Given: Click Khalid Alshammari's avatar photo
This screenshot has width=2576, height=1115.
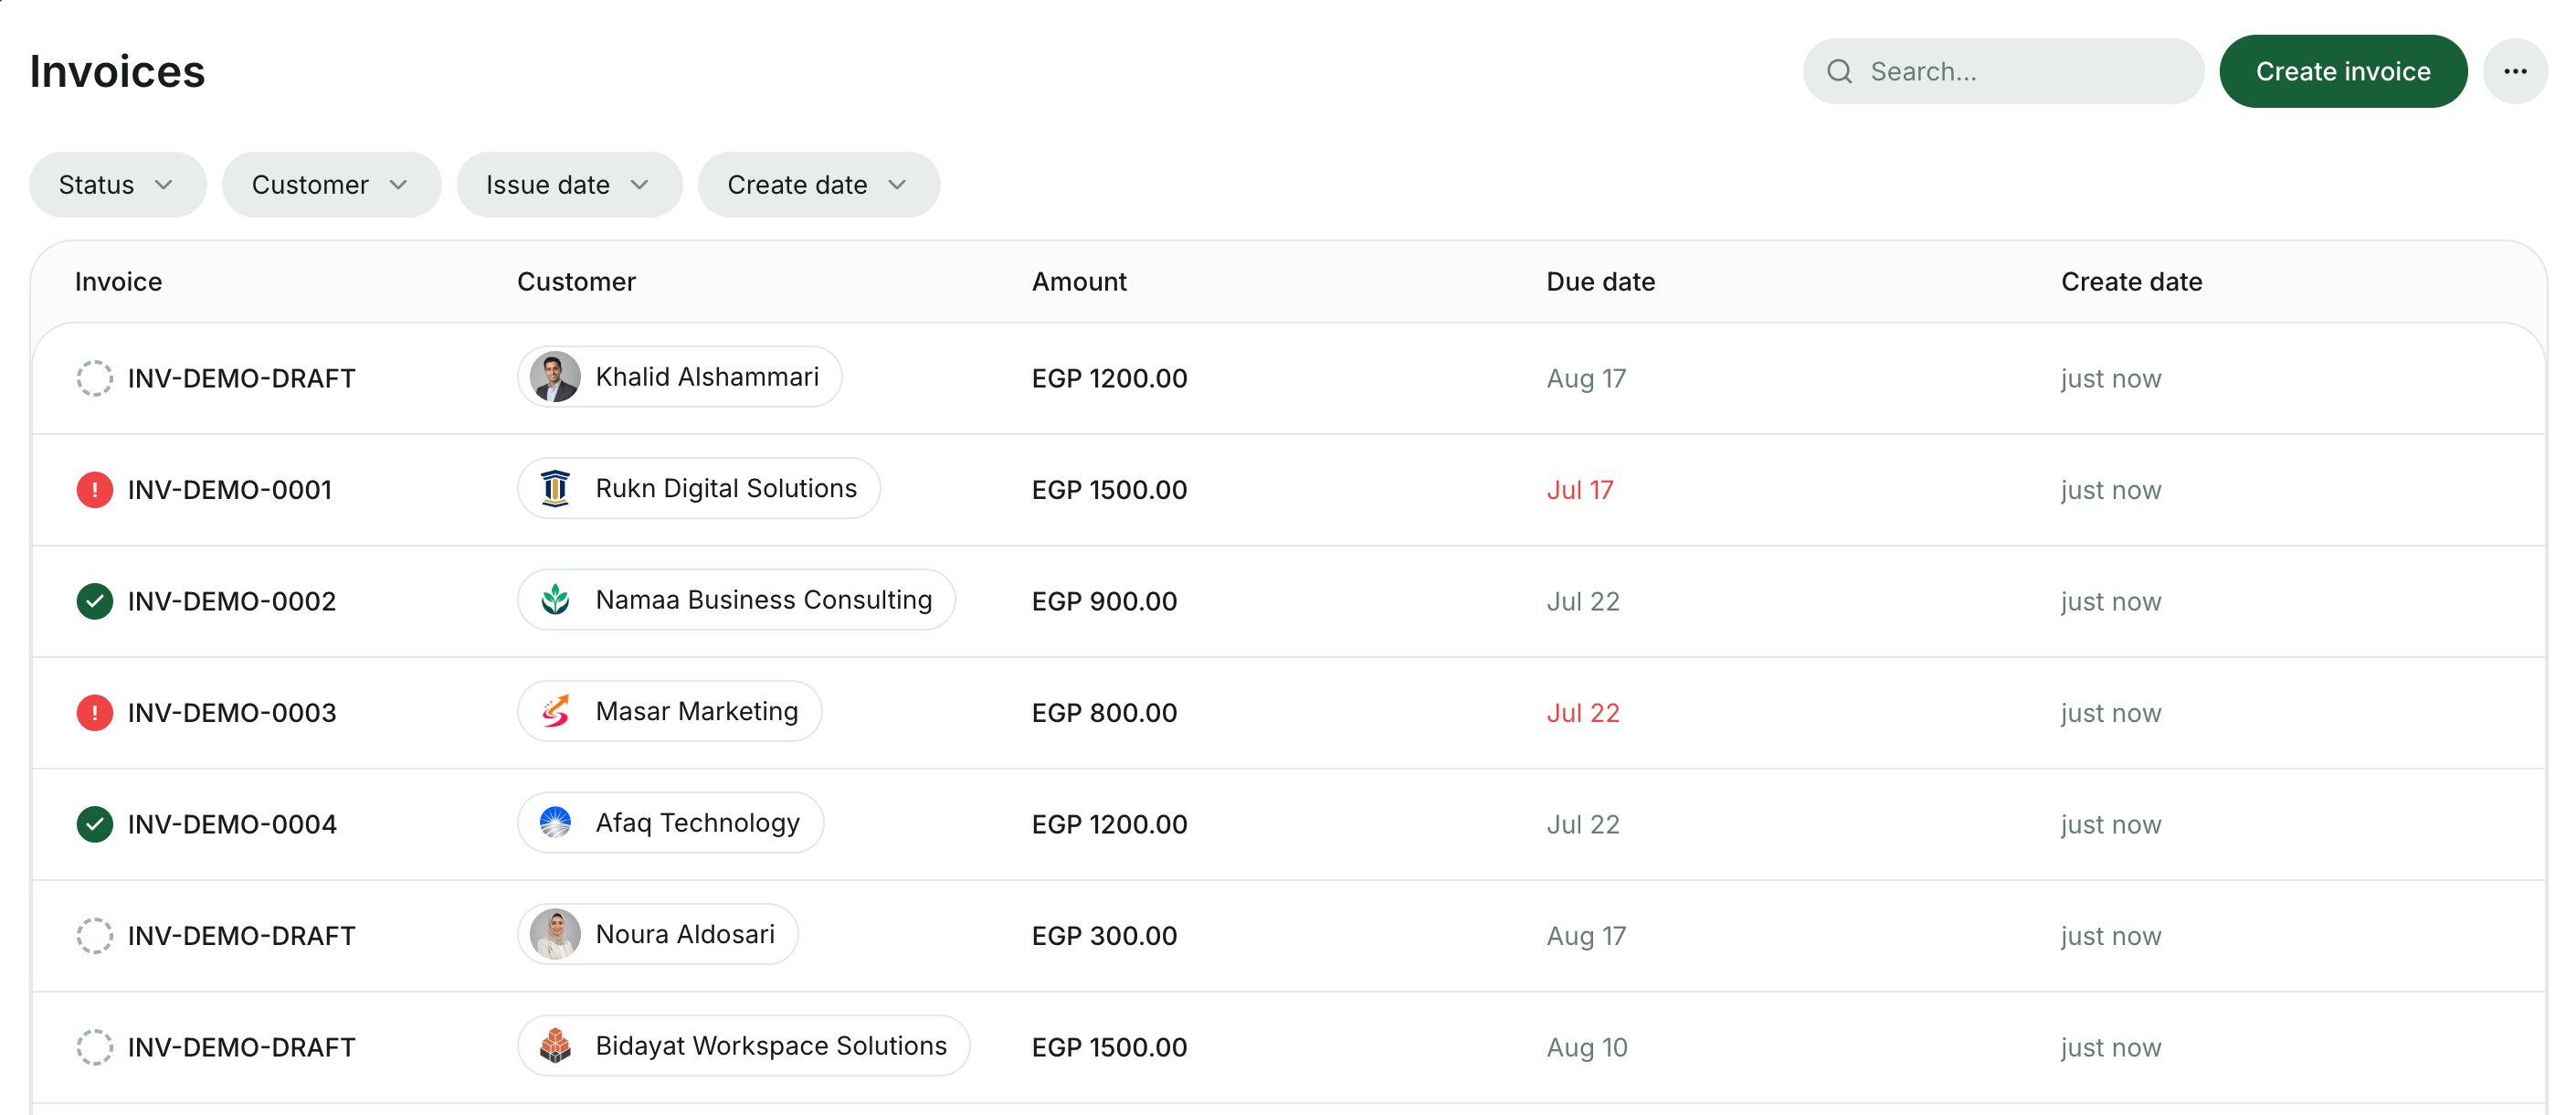Looking at the screenshot, I should point(555,377).
